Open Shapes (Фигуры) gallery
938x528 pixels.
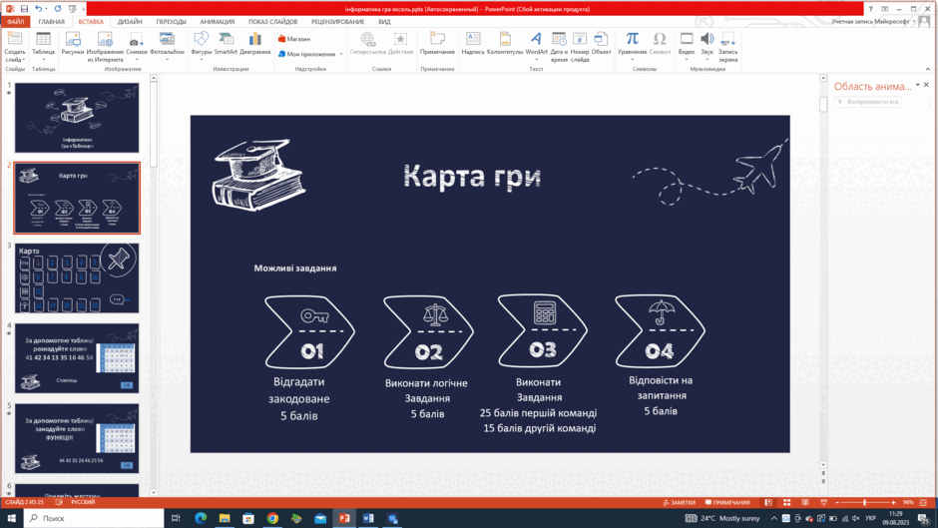click(201, 47)
